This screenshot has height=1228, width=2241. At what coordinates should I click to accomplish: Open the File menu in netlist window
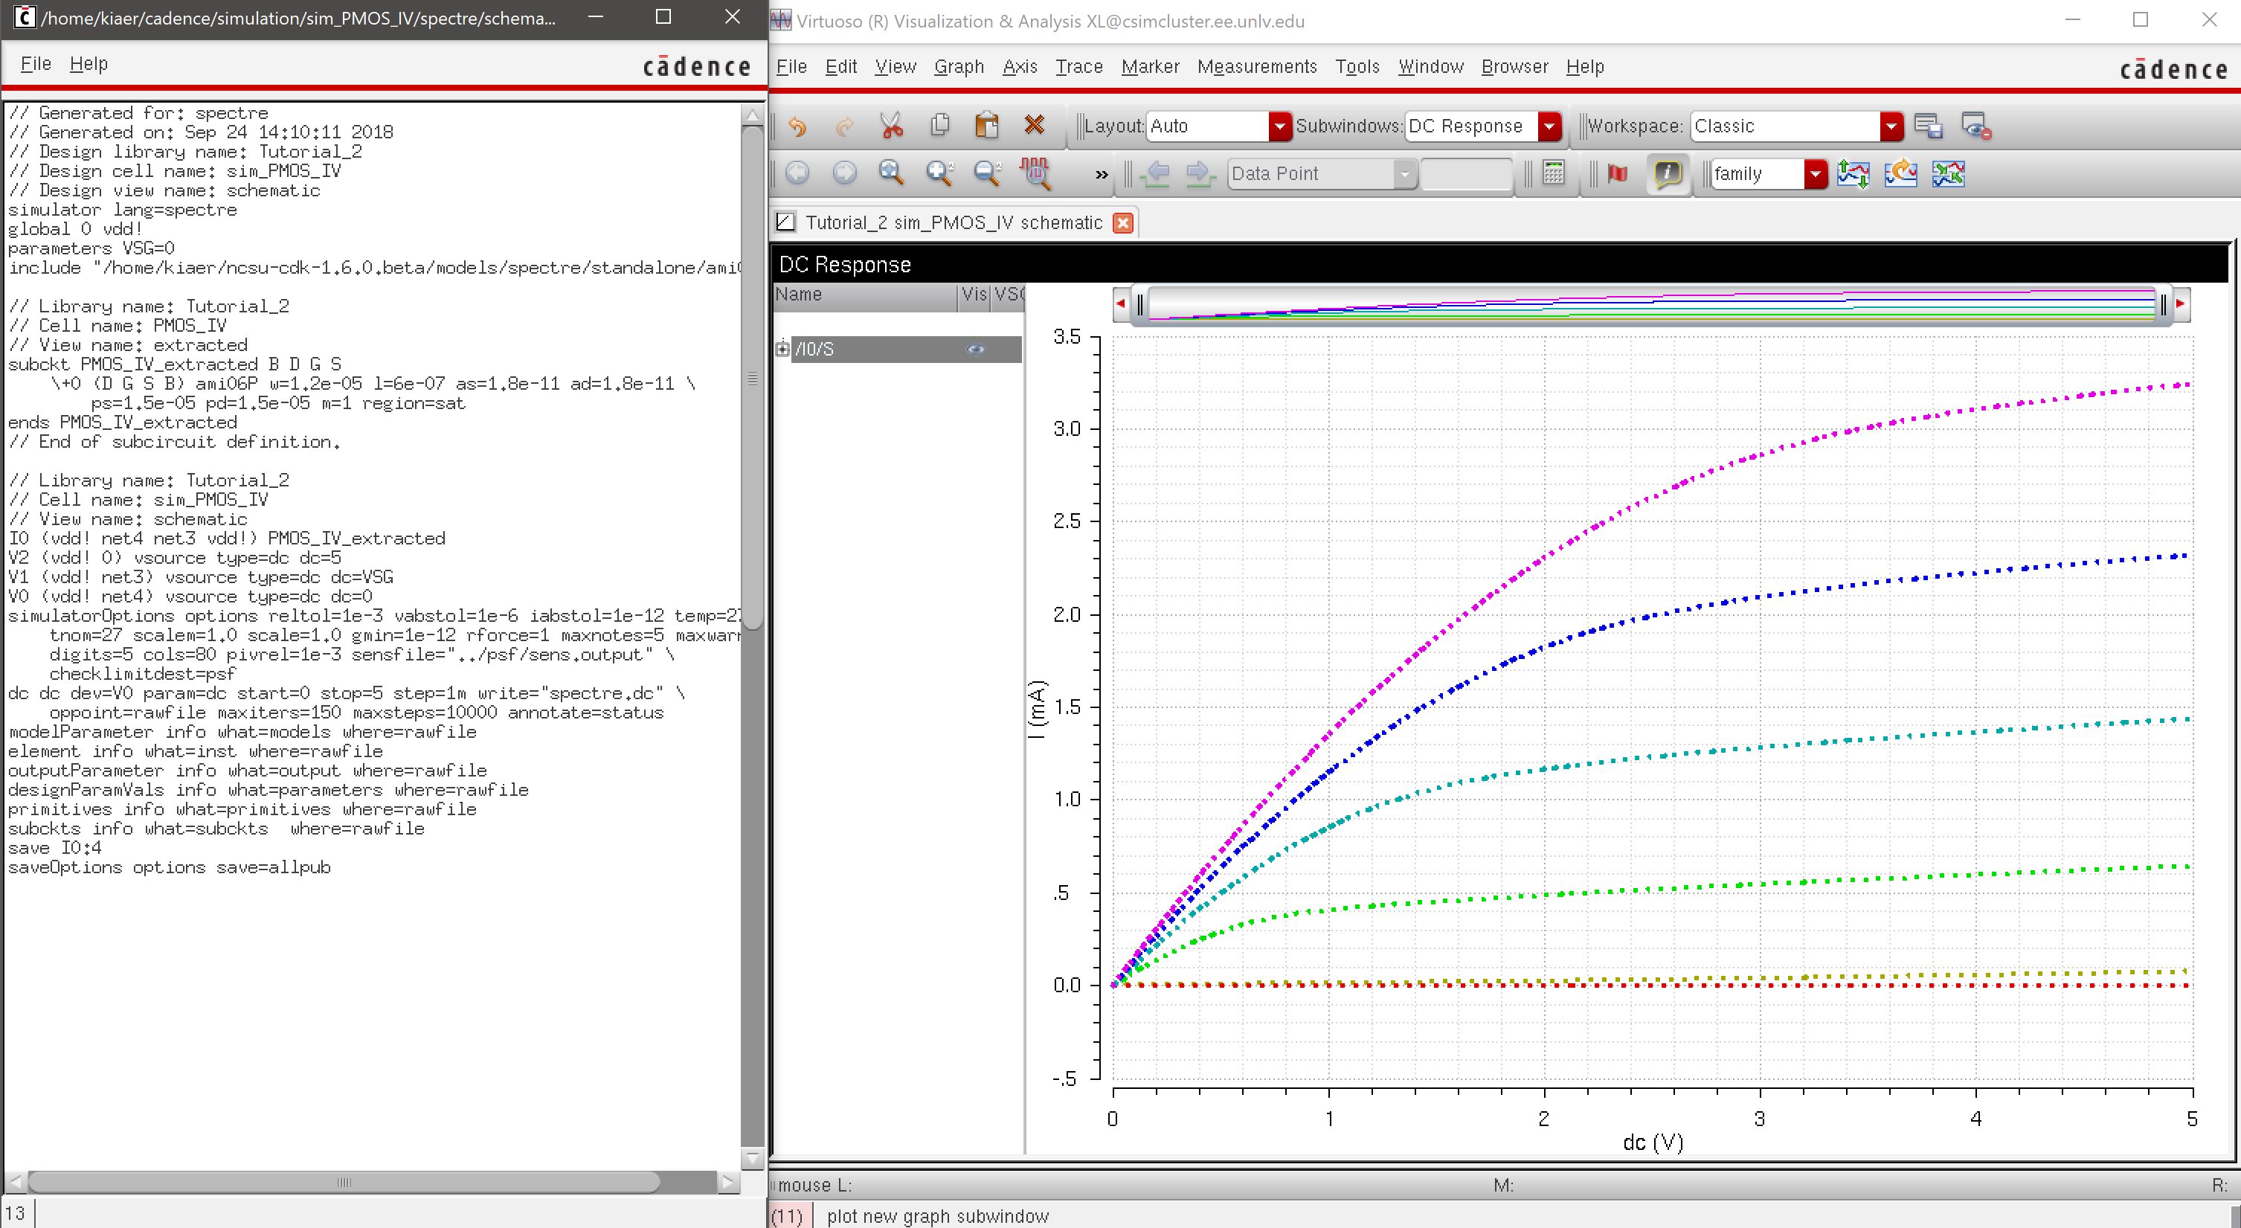(36, 63)
